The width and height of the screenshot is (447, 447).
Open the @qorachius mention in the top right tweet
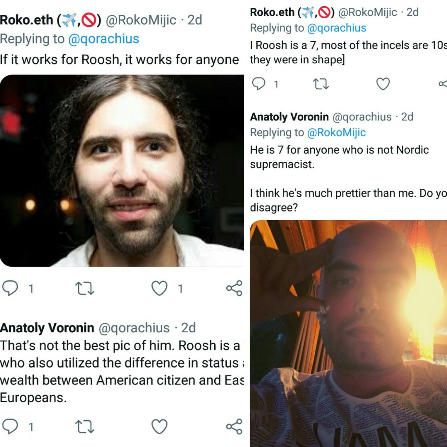pyautogui.click(x=337, y=28)
